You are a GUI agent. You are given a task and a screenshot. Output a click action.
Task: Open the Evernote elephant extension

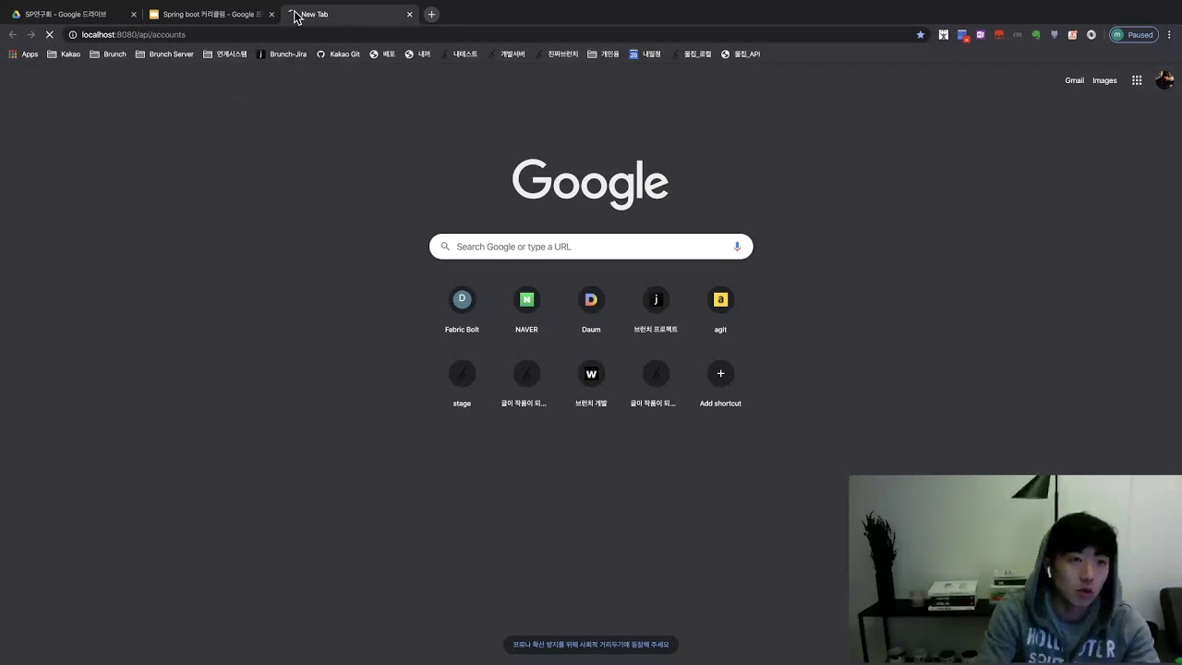pyautogui.click(x=1035, y=34)
